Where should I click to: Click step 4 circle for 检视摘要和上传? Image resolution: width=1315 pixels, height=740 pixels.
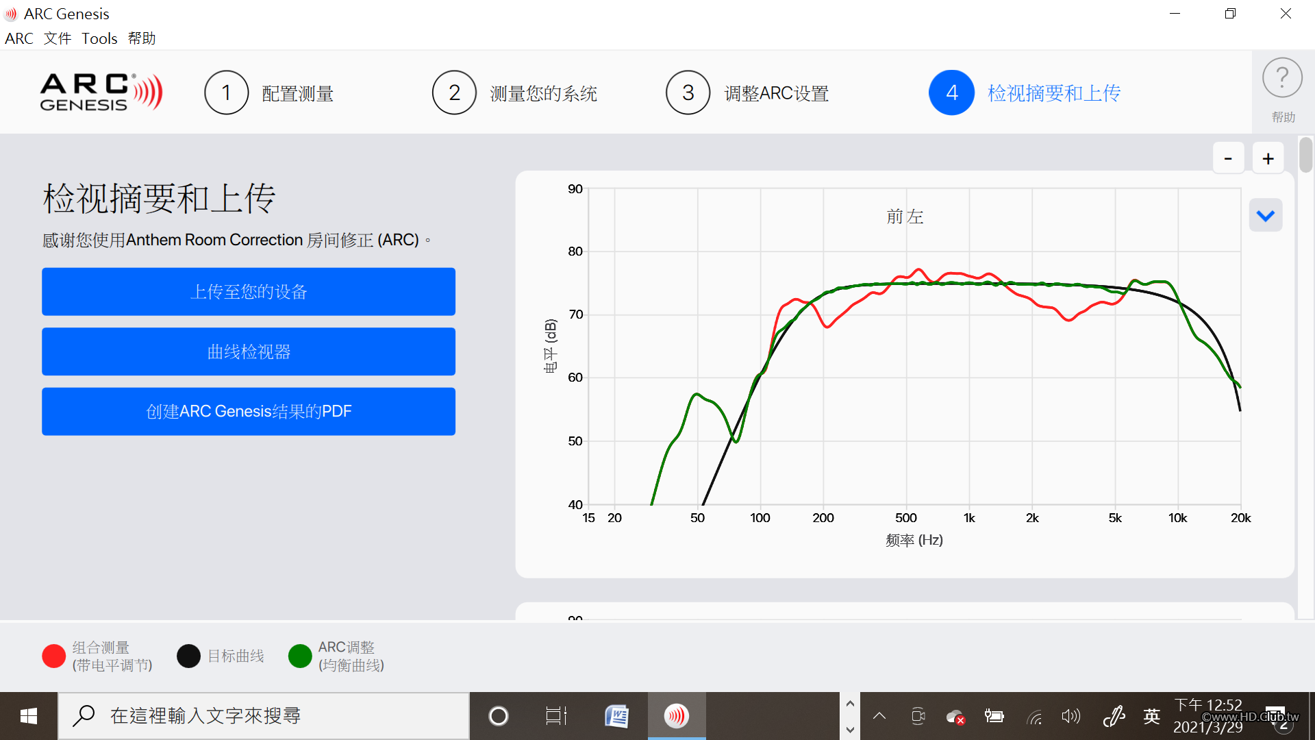coord(951,92)
